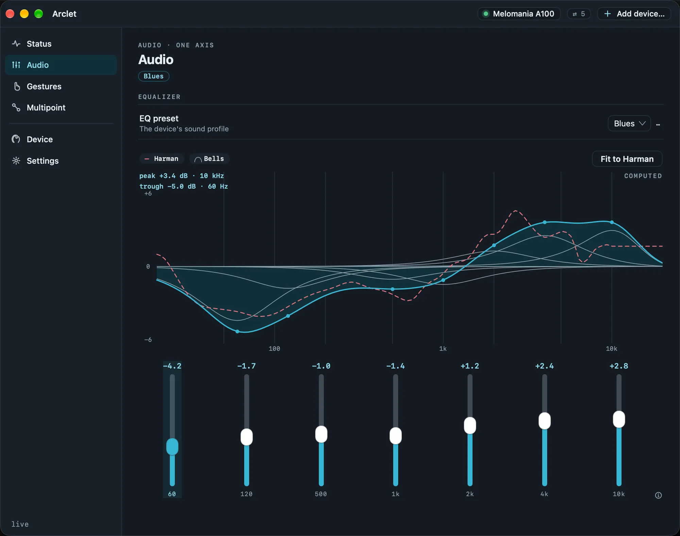Click the swap arrows icon beside 5
This screenshot has width=680, height=536.
tap(575, 14)
